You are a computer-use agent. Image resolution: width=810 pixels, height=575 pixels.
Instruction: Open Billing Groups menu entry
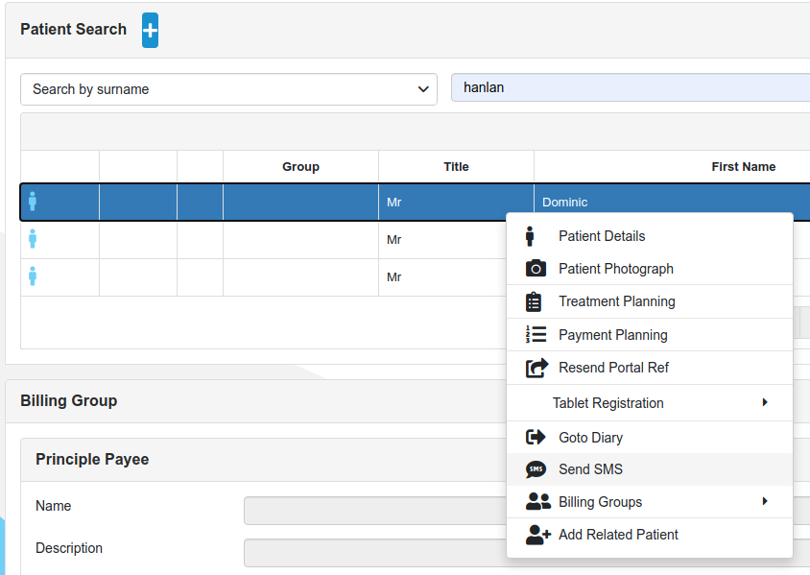click(x=650, y=502)
